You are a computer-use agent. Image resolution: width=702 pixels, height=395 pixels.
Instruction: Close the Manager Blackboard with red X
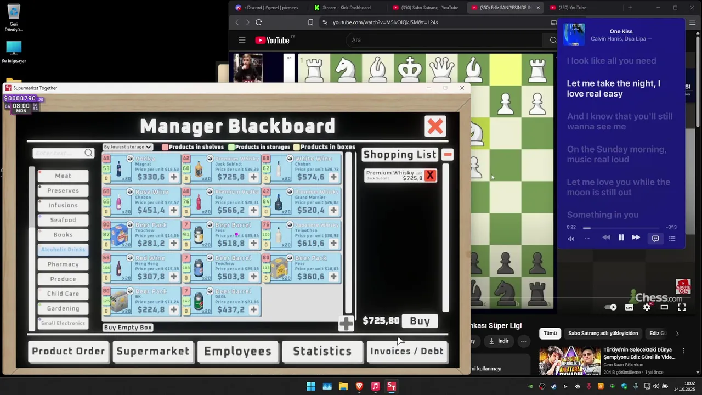coord(435,127)
